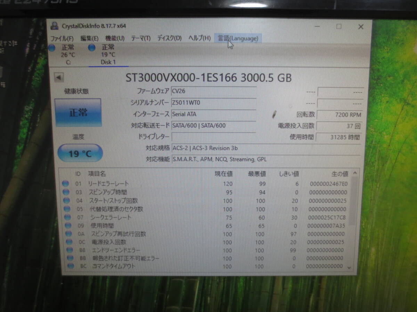
Task: Click the SMART list scrollbar thumb
Action: [x=353, y=201]
